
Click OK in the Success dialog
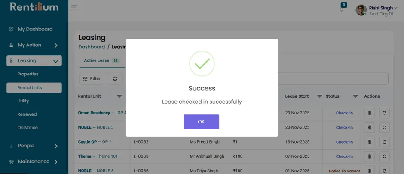(201, 122)
